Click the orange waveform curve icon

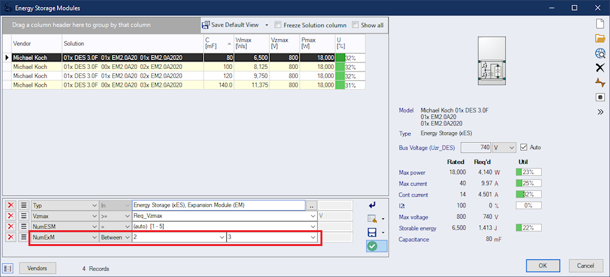601,82
